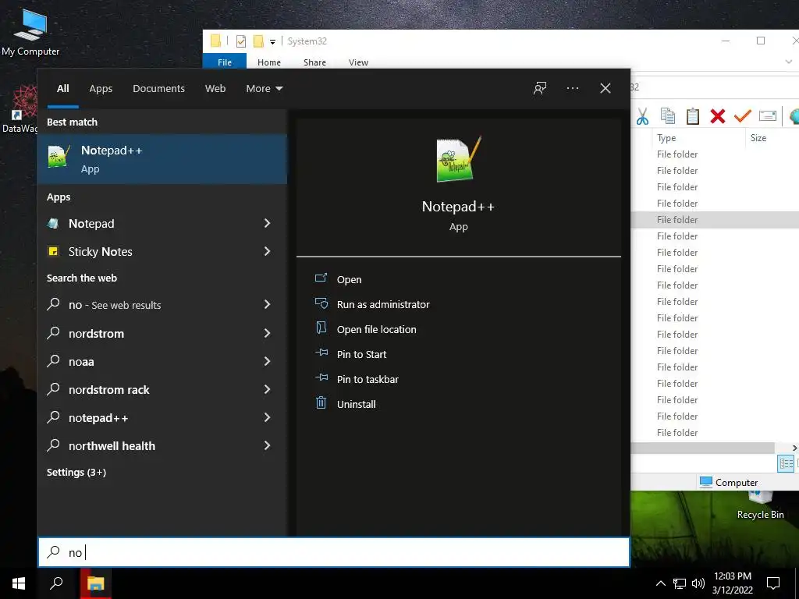Click the large Notepad++ preview icon
This screenshot has width=799, height=599.
(x=458, y=159)
